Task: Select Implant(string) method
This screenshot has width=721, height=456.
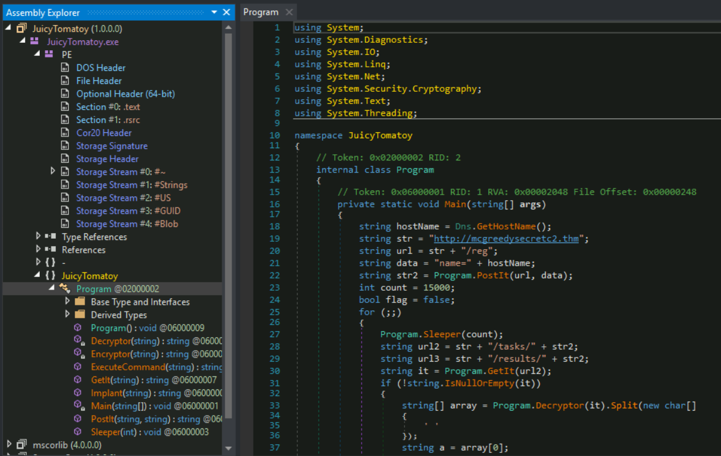Action: (156, 393)
